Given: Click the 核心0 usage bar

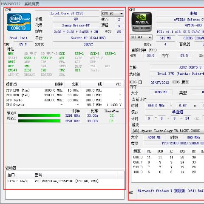Looking at the screenshot, I should pos(39,115).
